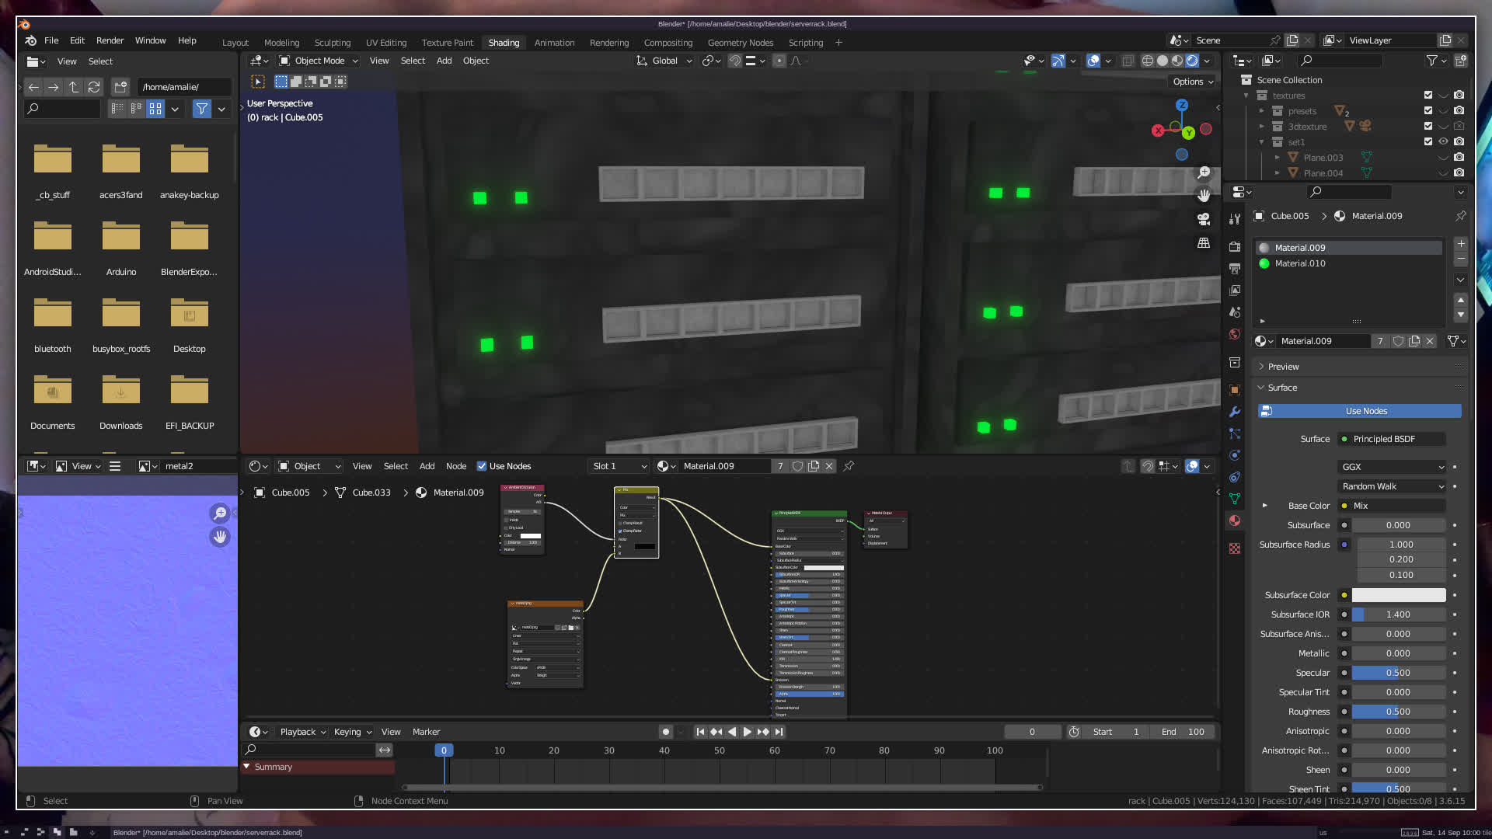The image size is (1492, 839).
Task: Expand the Preview panel
Action: coord(1283,367)
